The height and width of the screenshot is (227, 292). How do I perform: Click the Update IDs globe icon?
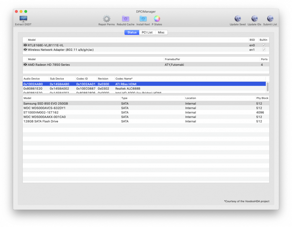pos(254,19)
